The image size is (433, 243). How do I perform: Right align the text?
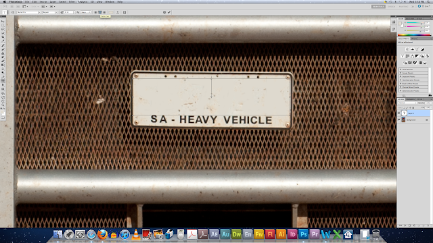tap(104, 12)
